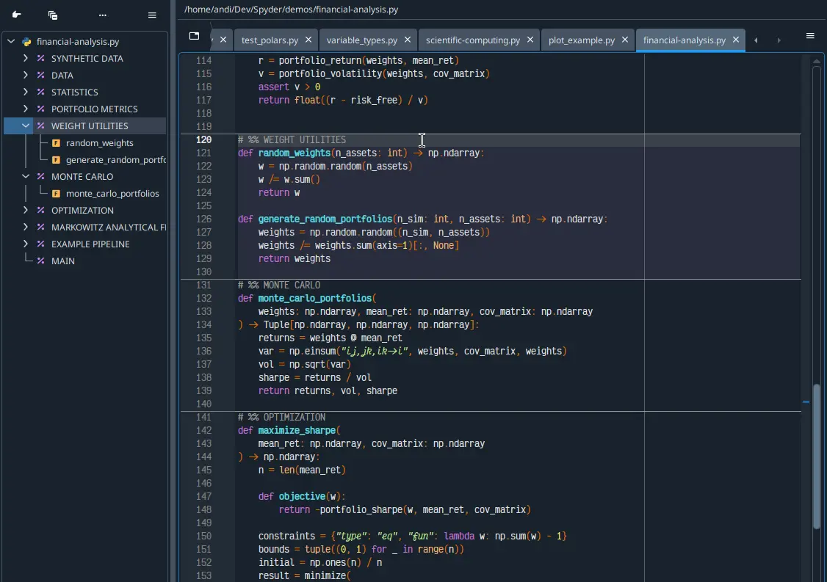827x582 pixels.
Task: Expand the PORTFOLIO METRICS section
Action: point(25,109)
